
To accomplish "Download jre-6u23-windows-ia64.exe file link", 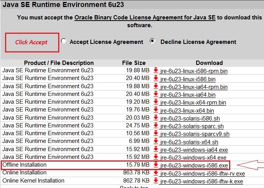I will (x=194, y=150).
